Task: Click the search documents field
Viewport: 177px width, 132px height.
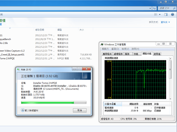Action: (167, 8)
